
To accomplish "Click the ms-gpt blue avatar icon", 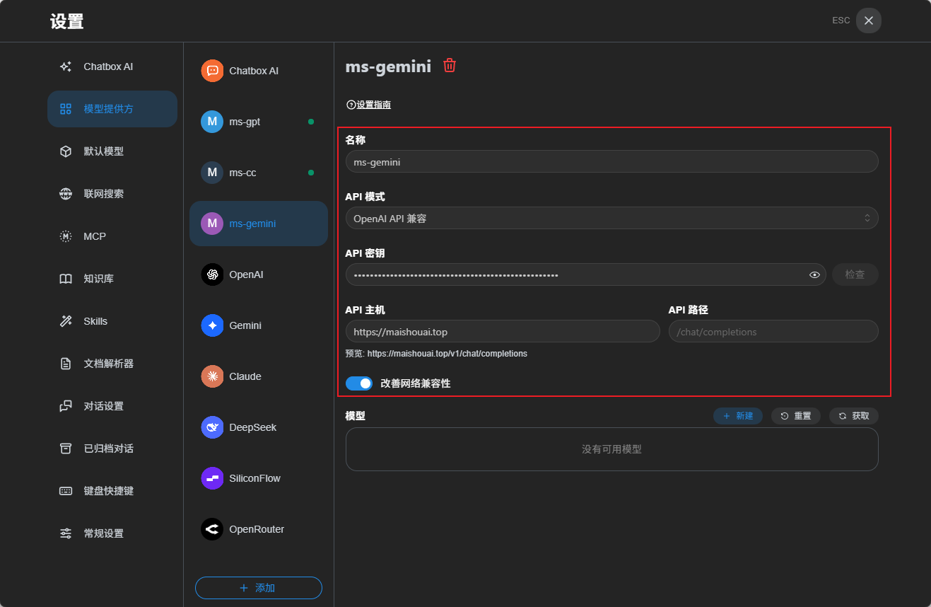I will click(212, 122).
